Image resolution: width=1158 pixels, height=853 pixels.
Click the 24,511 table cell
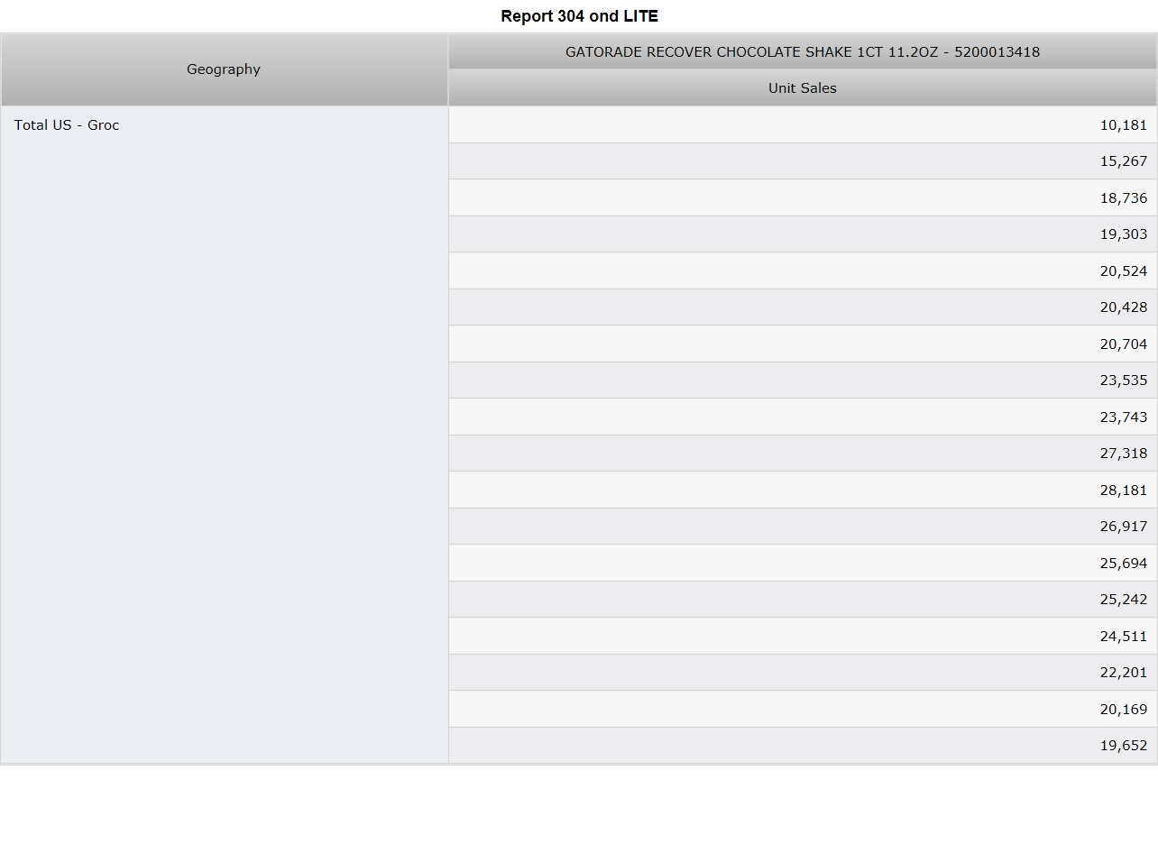(x=803, y=637)
